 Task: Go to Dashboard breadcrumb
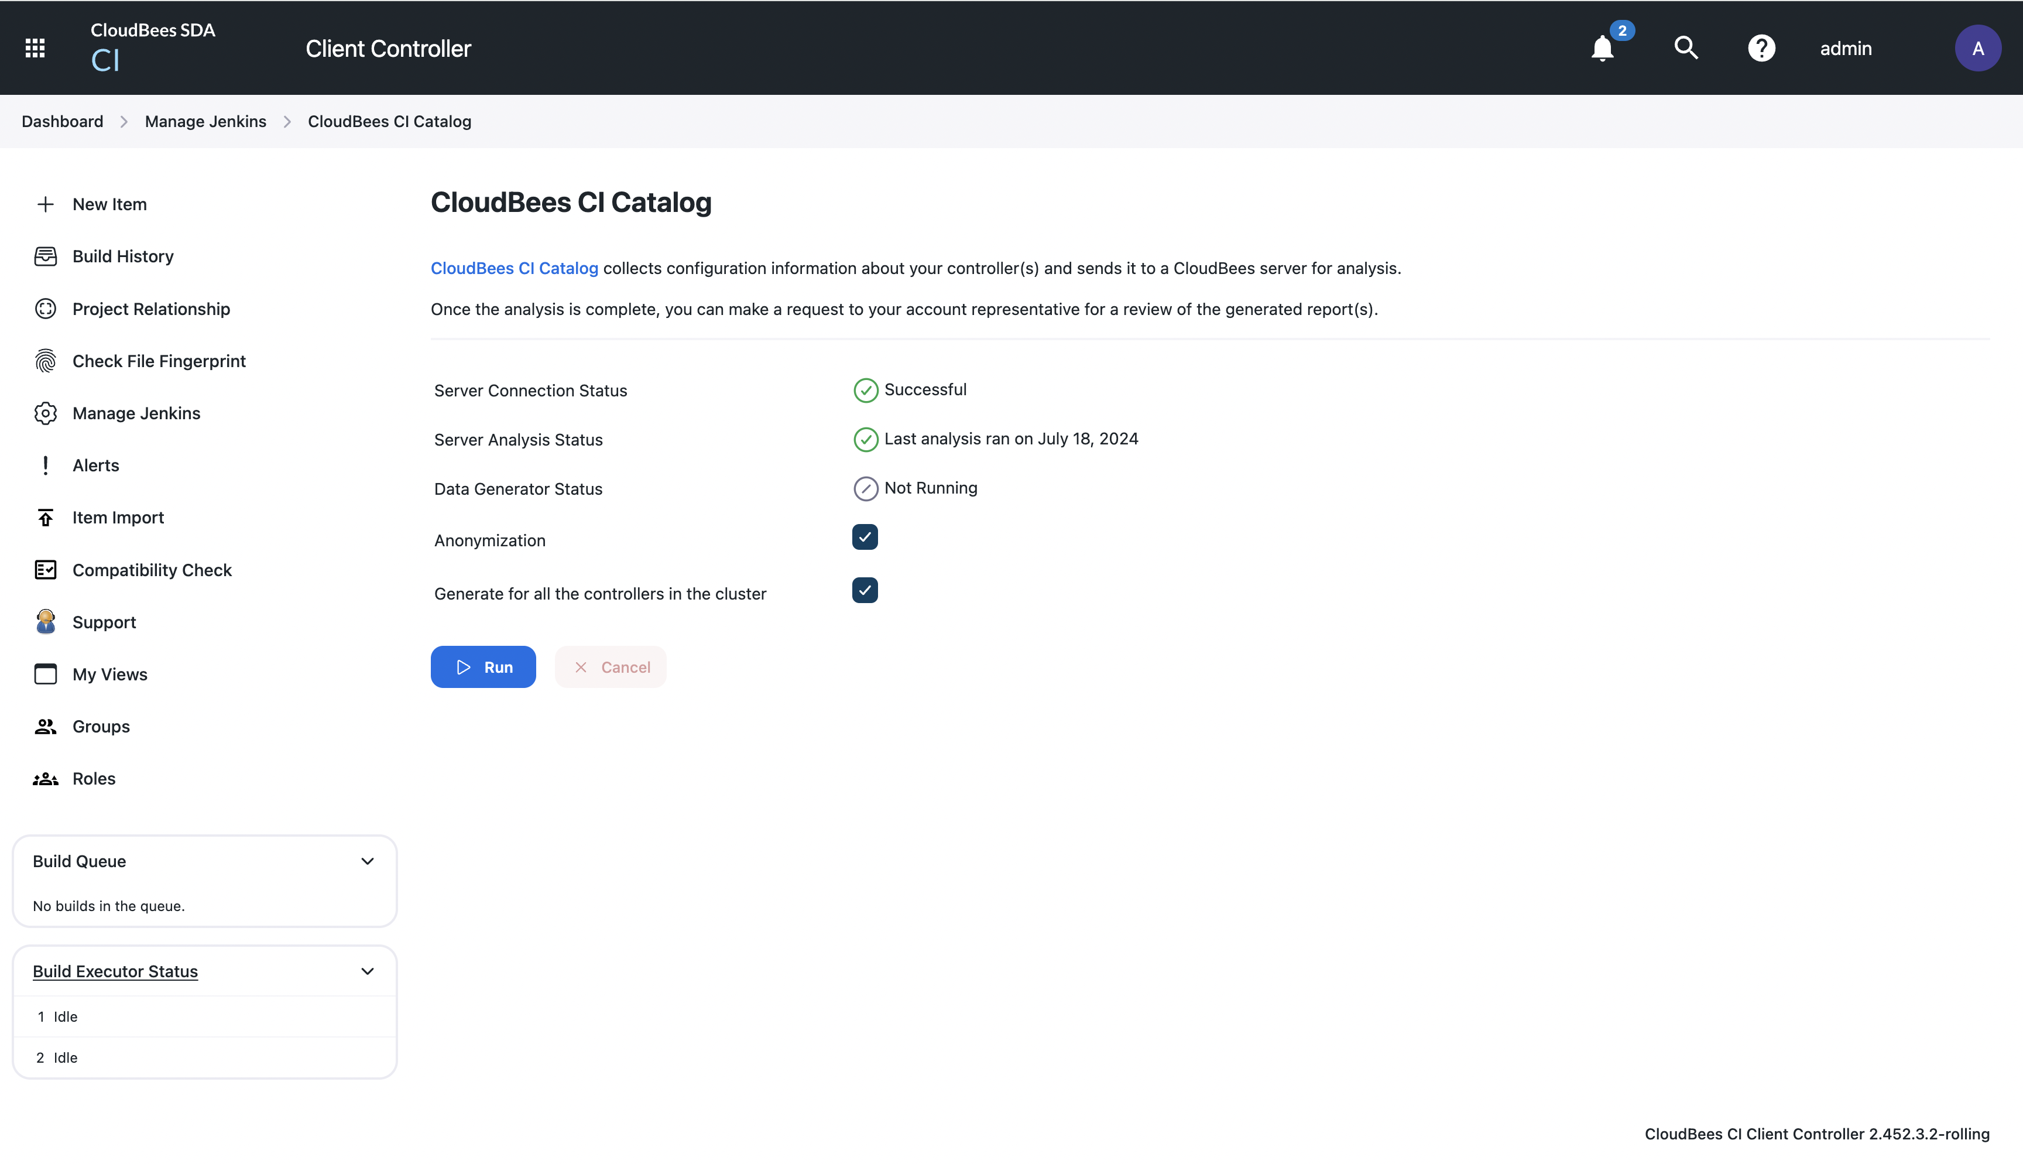tap(62, 122)
